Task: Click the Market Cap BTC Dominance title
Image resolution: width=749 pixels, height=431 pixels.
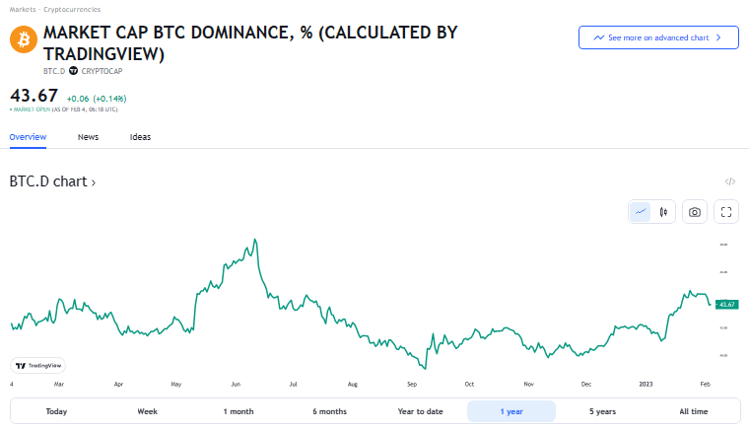Action: pos(250,43)
